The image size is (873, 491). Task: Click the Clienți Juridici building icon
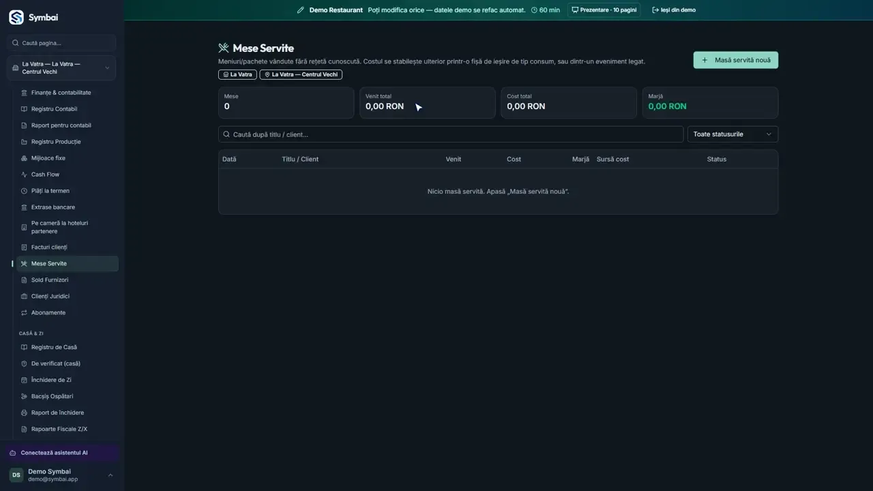click(24, 297)
